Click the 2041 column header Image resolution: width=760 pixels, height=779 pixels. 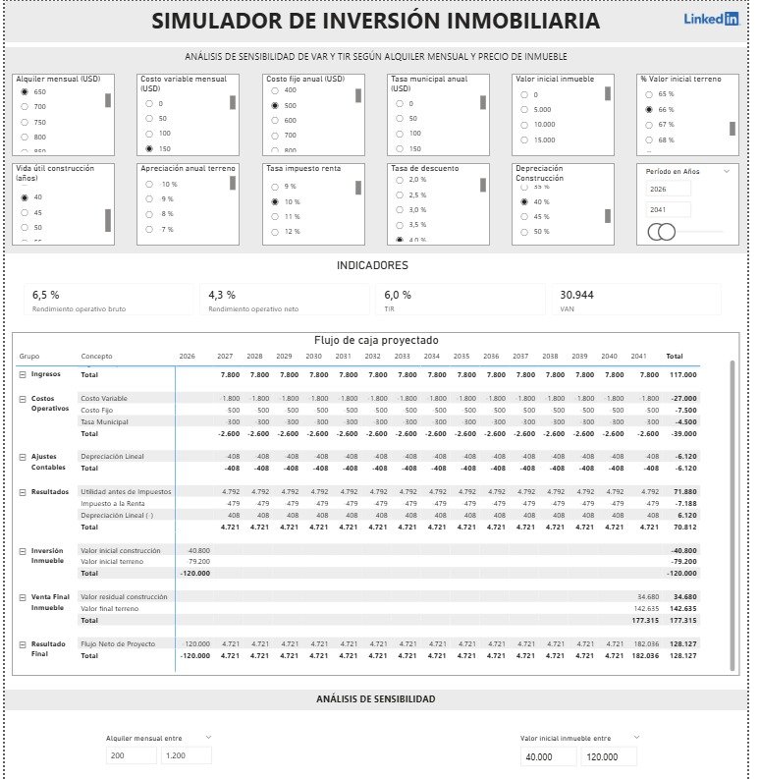638,357
